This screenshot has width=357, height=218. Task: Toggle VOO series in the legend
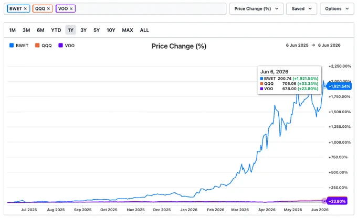(67, 46)
